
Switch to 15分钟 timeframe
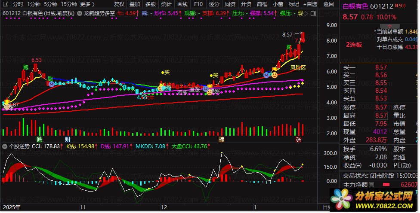coord(69,4)
